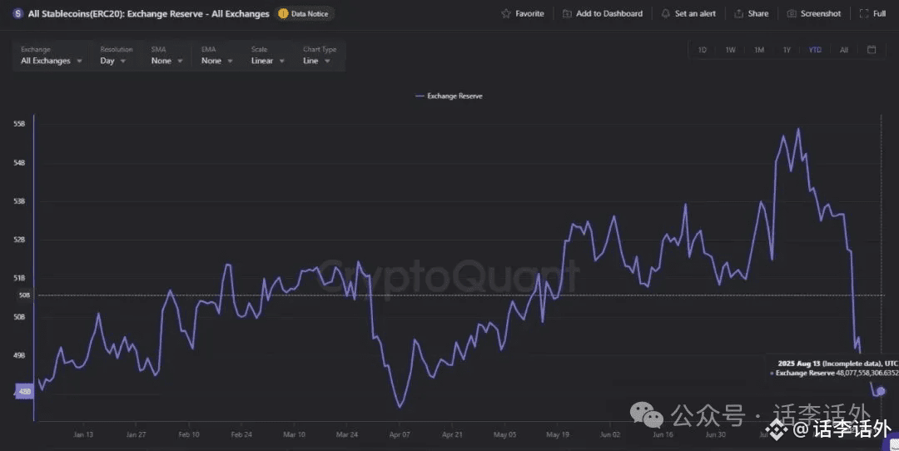The image size is (899, 451).
Task: Click the Aug 13 data point dot
Action: [882, 391]
